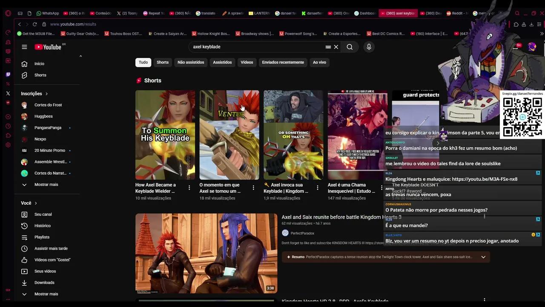545x307 pixels.
Task: Open options for "O momento em que Axel" short
Action: pyautogui.click(x=253, y=188)
